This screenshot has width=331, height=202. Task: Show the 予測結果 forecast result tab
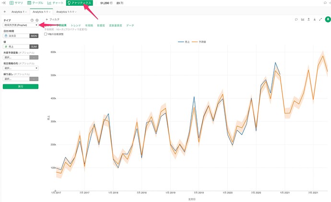(61, 25)
